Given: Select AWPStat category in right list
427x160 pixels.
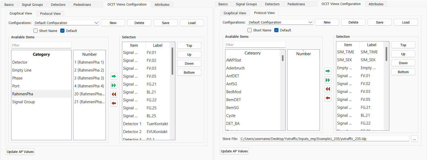Looking at the screenshot, I should [253, 60].
